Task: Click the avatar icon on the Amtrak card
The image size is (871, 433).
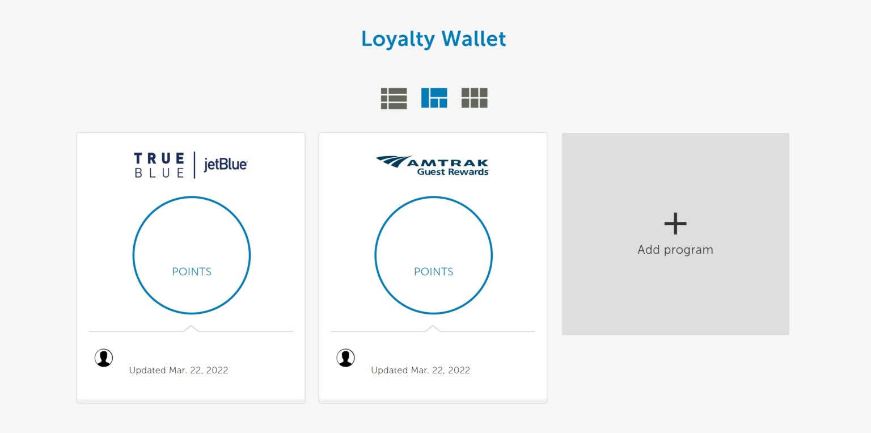Action: [x=345, y=358]
